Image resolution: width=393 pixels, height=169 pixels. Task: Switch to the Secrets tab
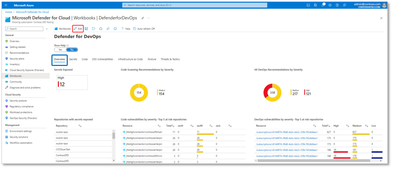73,59
